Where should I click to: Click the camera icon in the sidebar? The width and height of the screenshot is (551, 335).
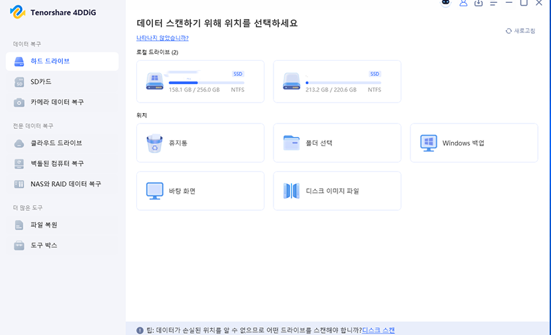(19, 102)
